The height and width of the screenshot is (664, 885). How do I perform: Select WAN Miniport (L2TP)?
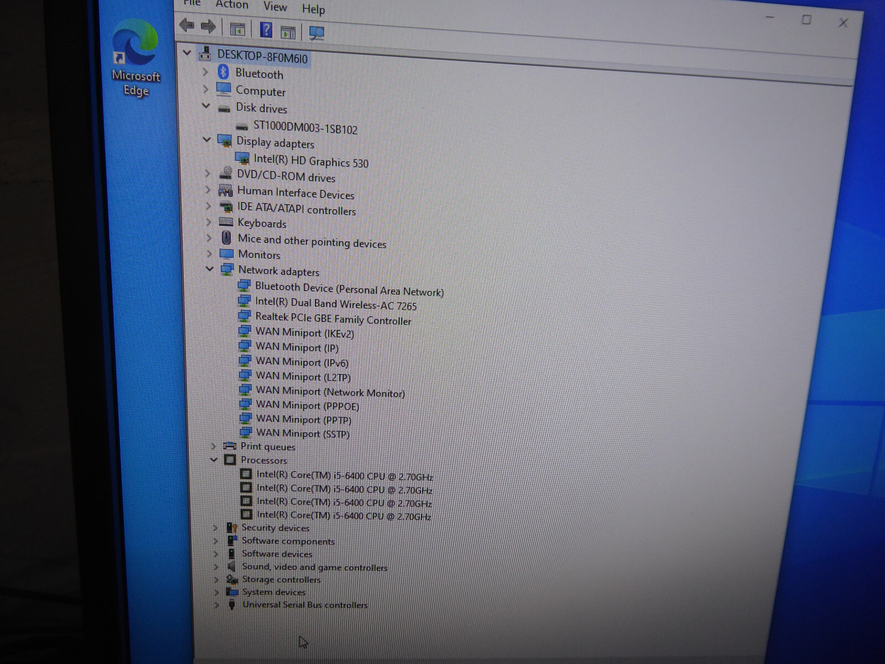[303, 376]
